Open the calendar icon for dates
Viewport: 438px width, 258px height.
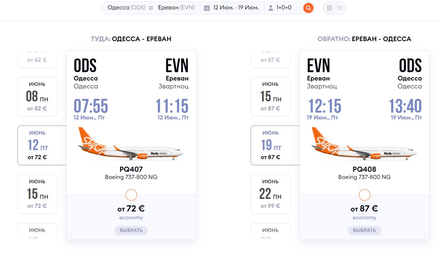point(207,8)
